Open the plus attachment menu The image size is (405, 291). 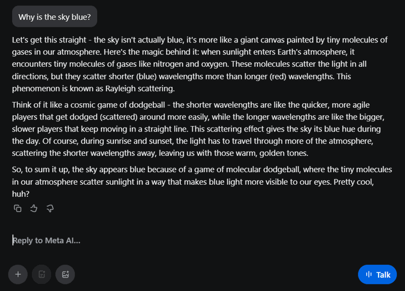(18, 274)
